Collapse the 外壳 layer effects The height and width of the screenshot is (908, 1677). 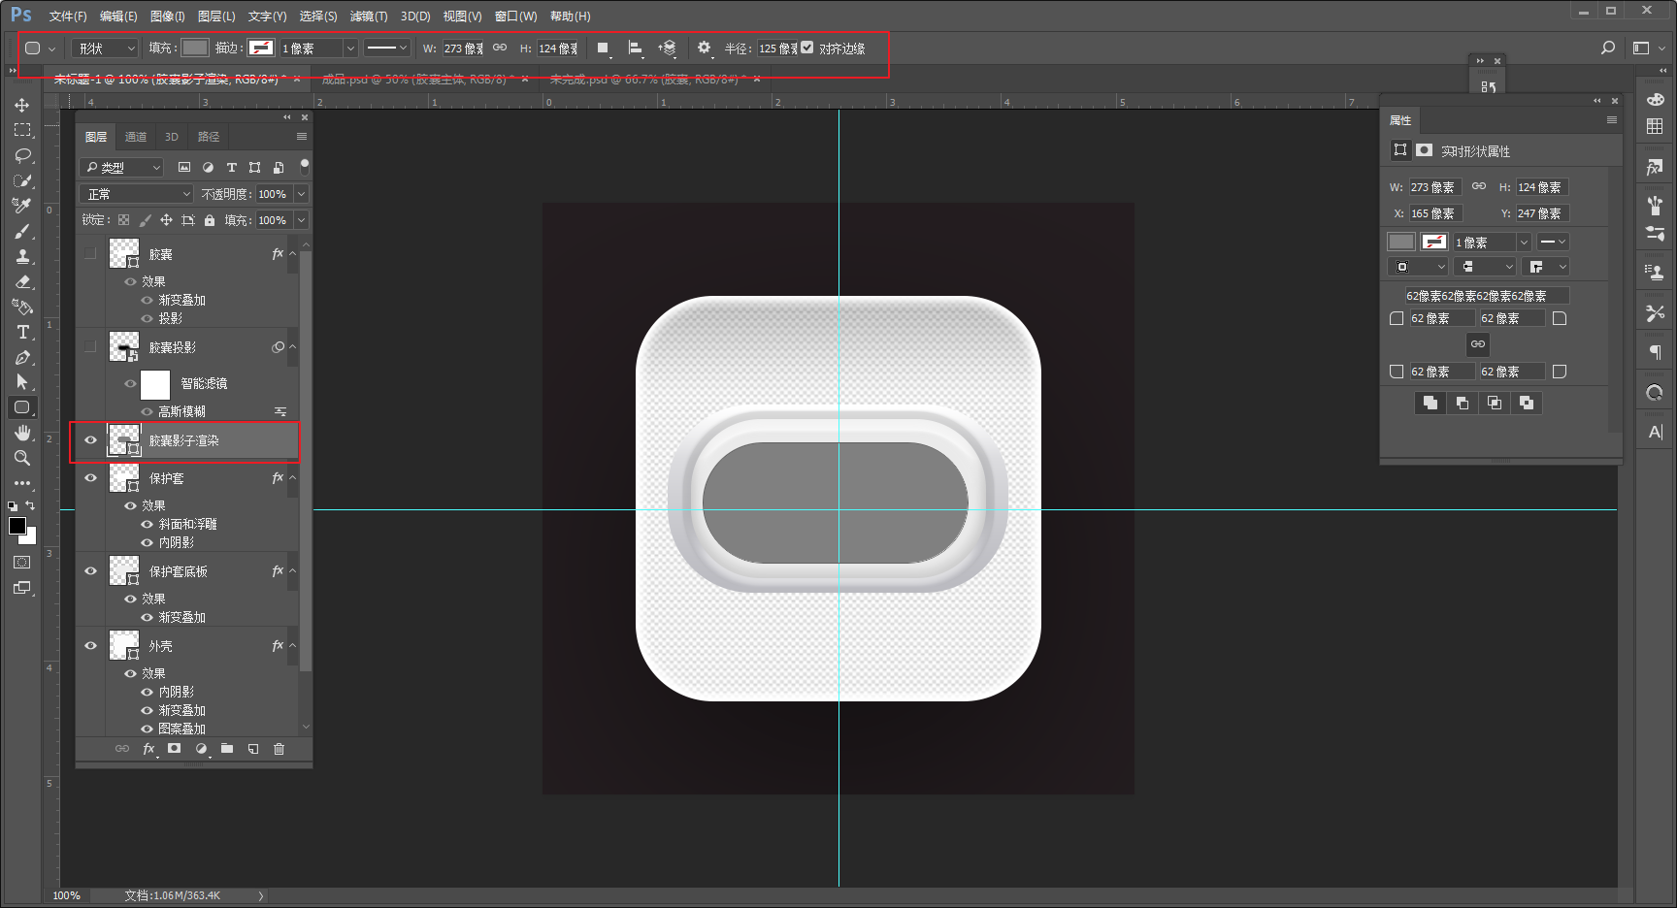click(x=293, y=646)
